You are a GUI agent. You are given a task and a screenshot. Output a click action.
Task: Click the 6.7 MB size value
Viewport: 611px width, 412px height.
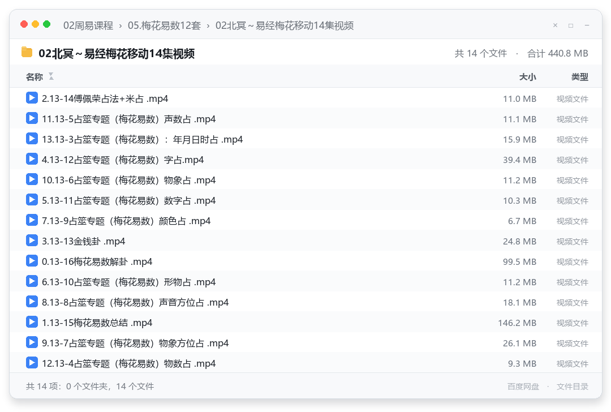pos(522,221)
